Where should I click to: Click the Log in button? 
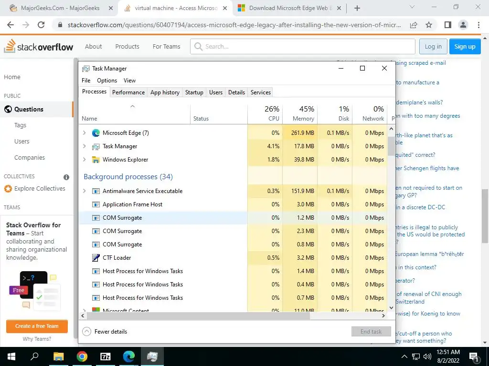coord(433,46)
